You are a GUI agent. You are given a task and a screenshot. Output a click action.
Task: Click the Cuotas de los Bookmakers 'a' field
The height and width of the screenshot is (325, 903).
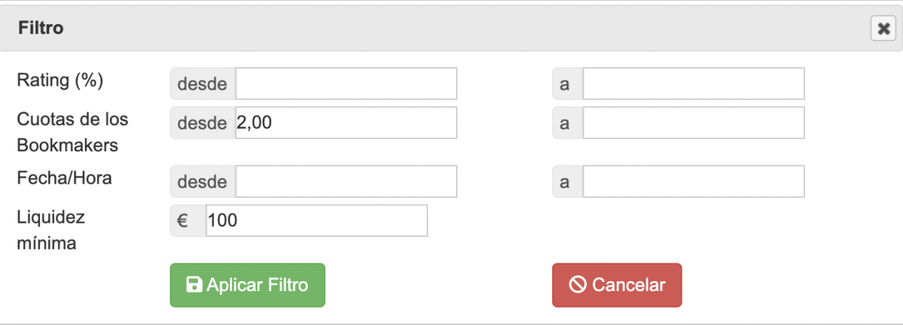point(693,123)
